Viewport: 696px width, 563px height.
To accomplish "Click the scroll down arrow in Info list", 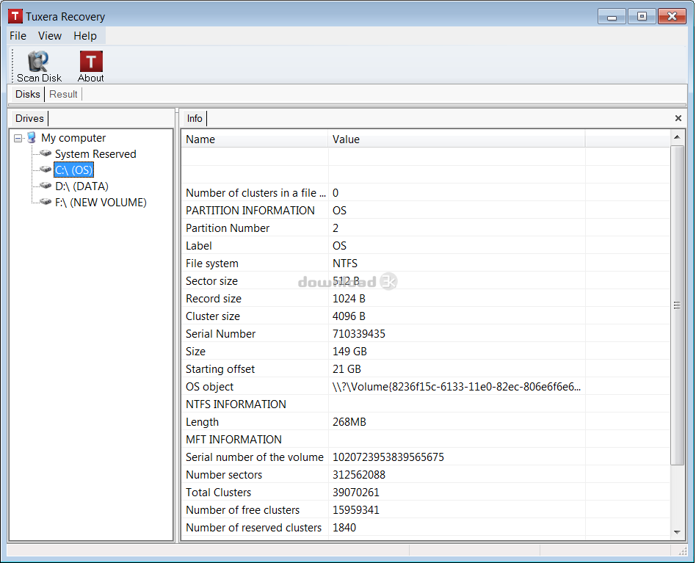I will (677, 532).
